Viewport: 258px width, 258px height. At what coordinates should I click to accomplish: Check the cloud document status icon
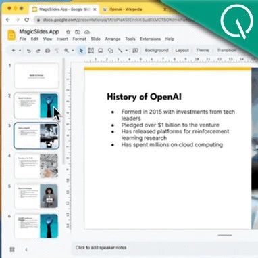point(87,32)
